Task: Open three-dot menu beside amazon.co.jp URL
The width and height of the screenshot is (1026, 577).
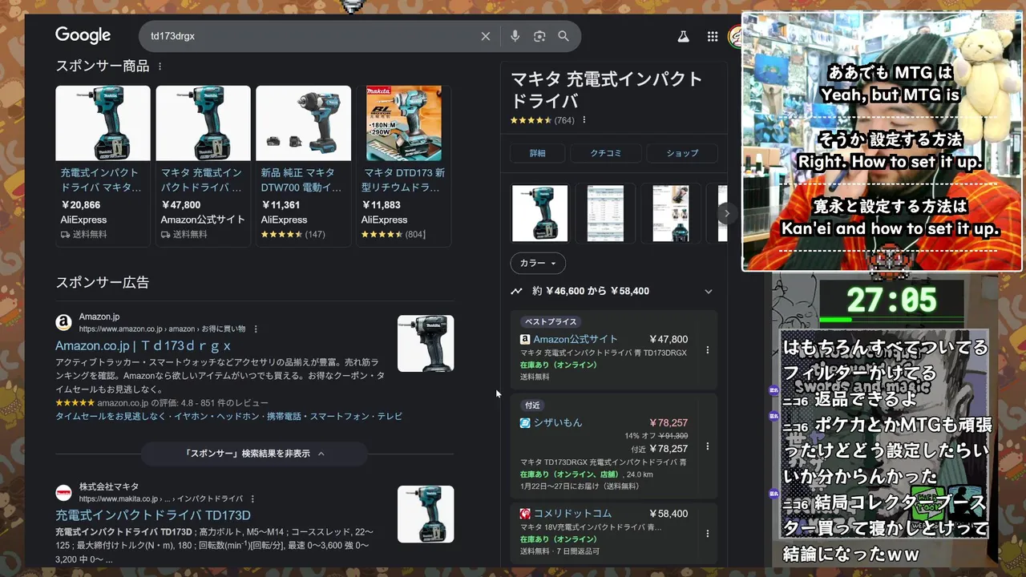Action: [255, 329]
